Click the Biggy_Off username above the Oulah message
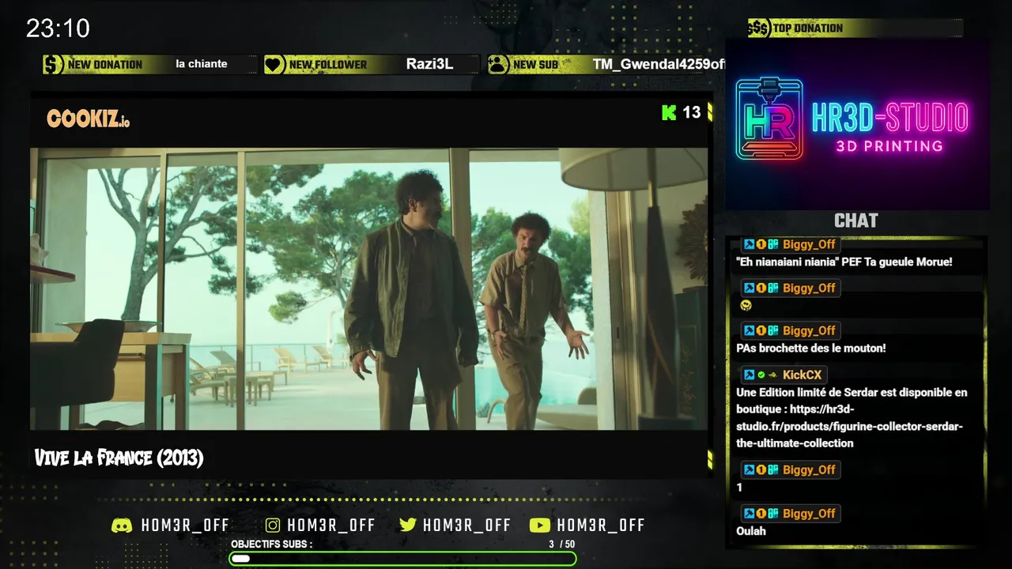Screen dimensions: 1012x569 pos(809,514)
